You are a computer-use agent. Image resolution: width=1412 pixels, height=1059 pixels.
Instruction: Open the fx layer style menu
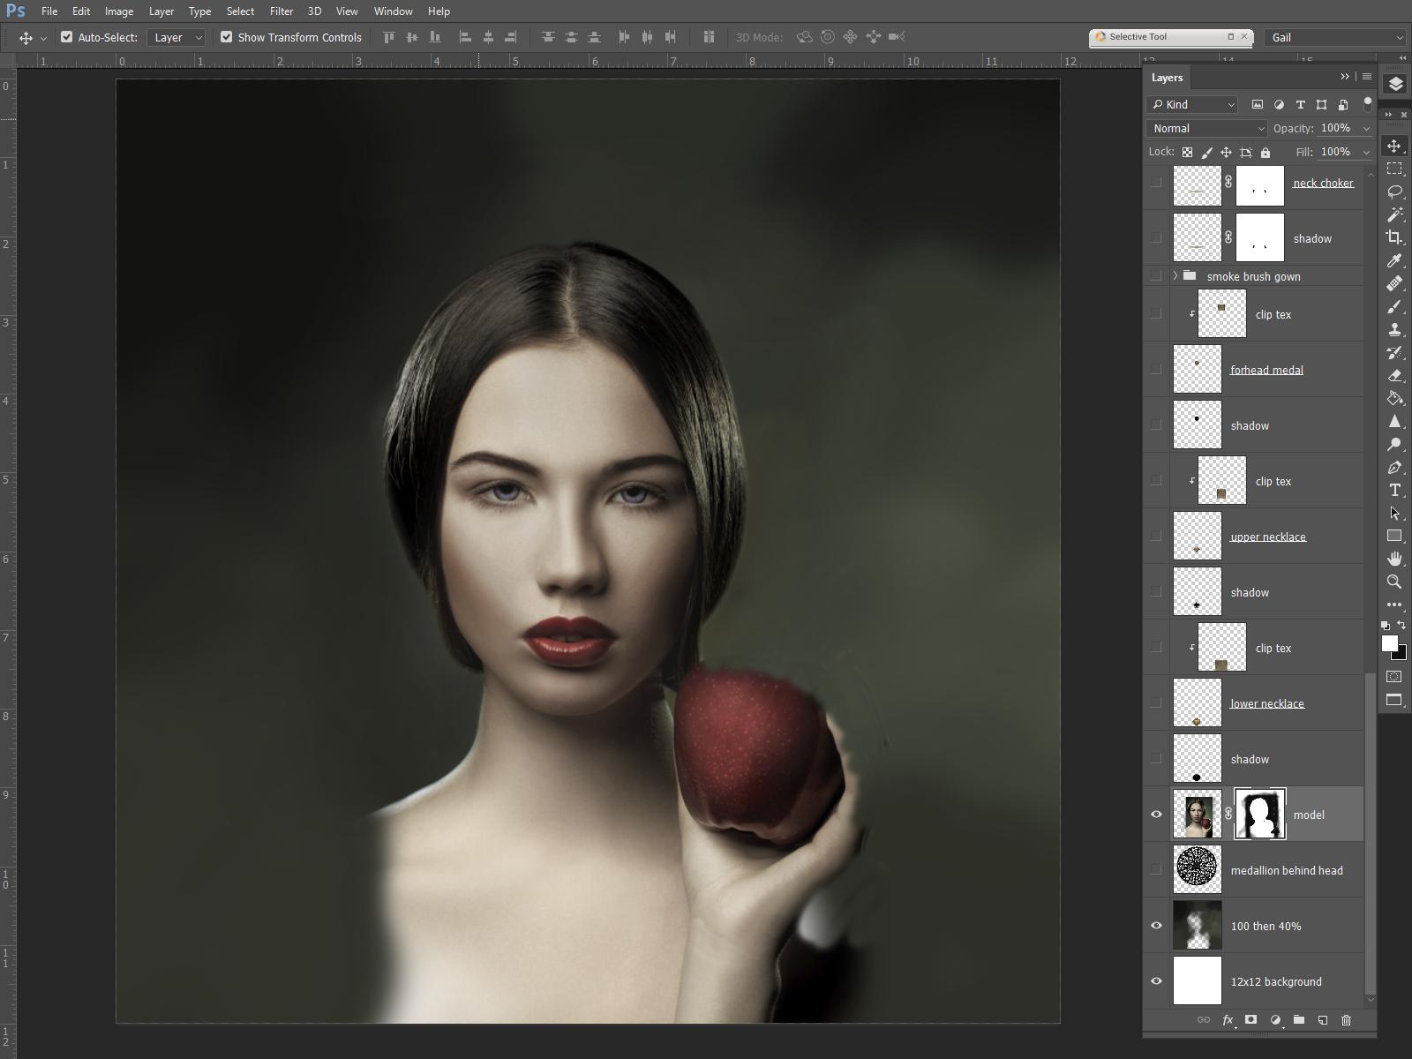pyautogui.click(x=1228, y=1019)
